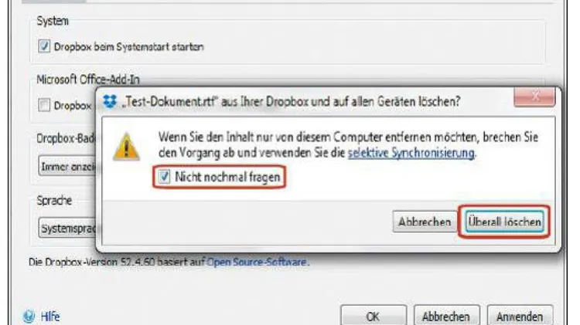Click the Dropbox logo in the dialog title
This screenshot has width=580, height=325.
pyautogui.click(x=110, y=101)
